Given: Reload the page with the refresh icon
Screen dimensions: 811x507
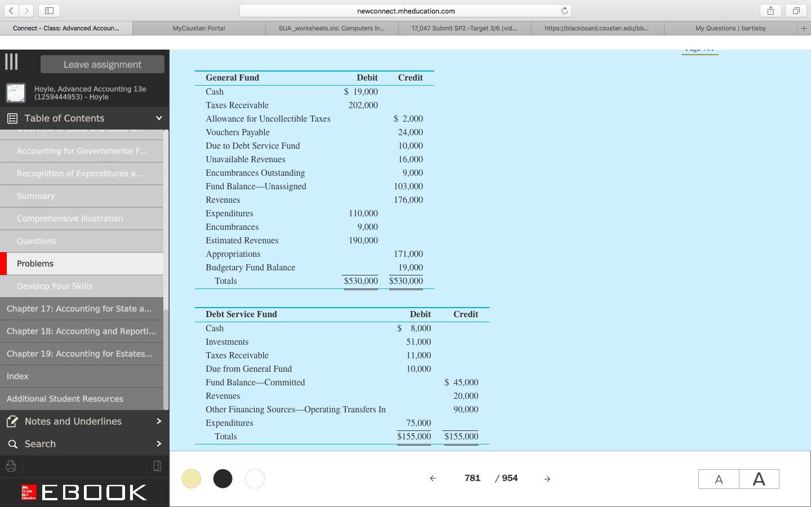Looking at the screenshot, I should coord(564,11).
